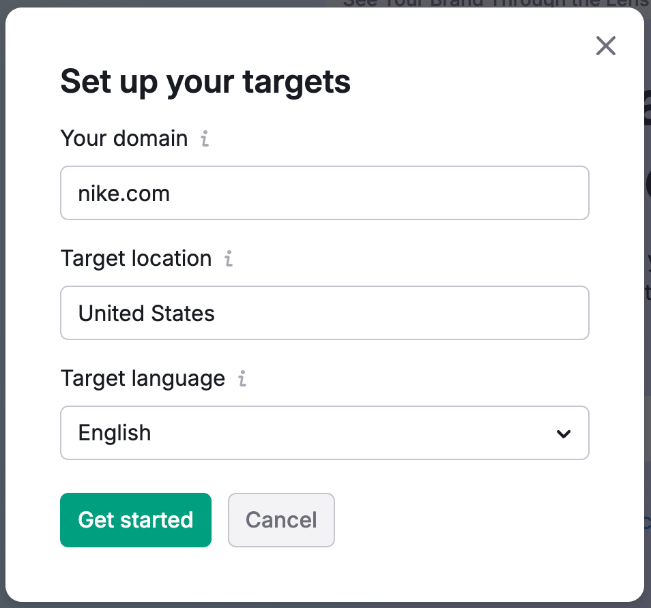Click the info icon beside Your domain
The width and height of the screenshot is (651, 608).
click(205, 139)
